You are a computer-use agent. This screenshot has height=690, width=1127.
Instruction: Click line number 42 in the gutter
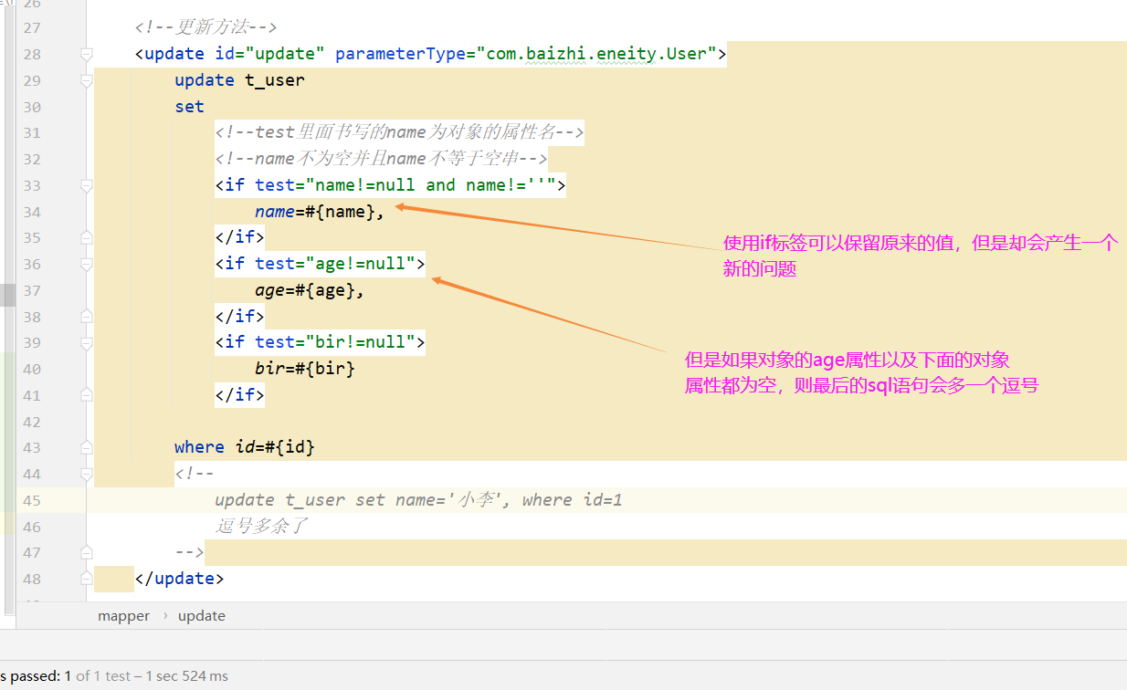(x=31, y=422)
